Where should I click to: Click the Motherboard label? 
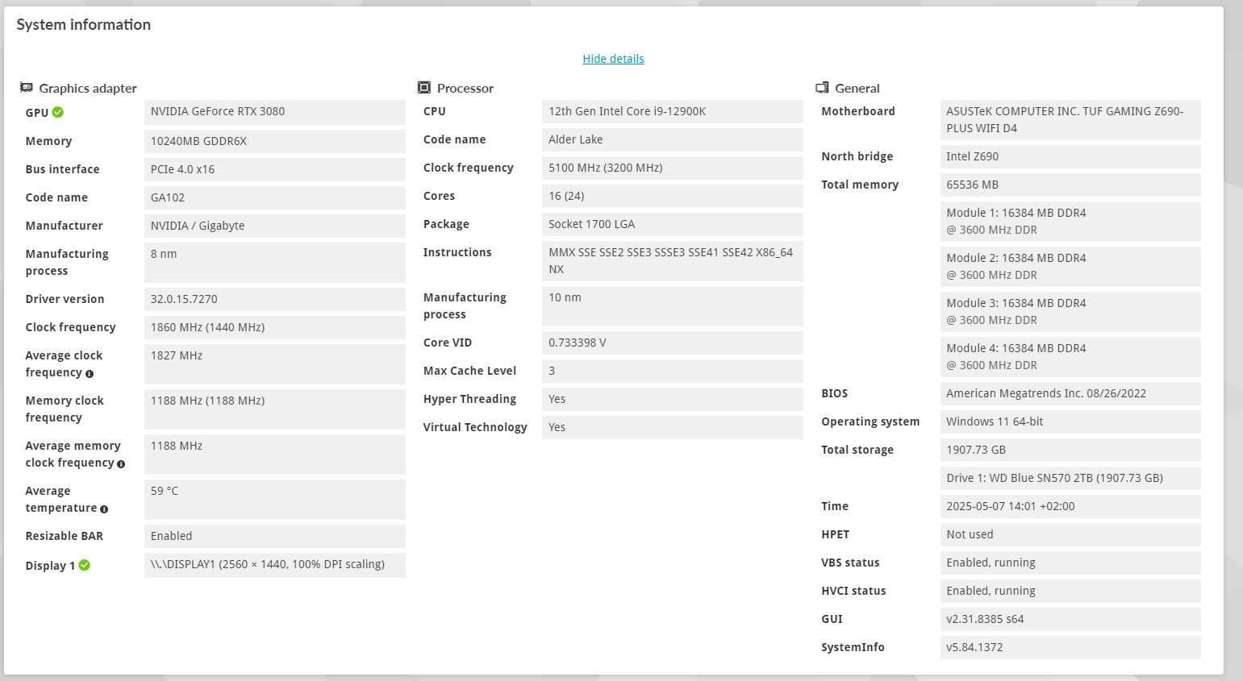[858, 111]
